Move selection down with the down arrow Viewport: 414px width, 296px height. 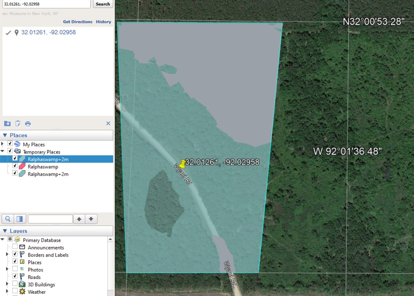[x=91, y=219]
